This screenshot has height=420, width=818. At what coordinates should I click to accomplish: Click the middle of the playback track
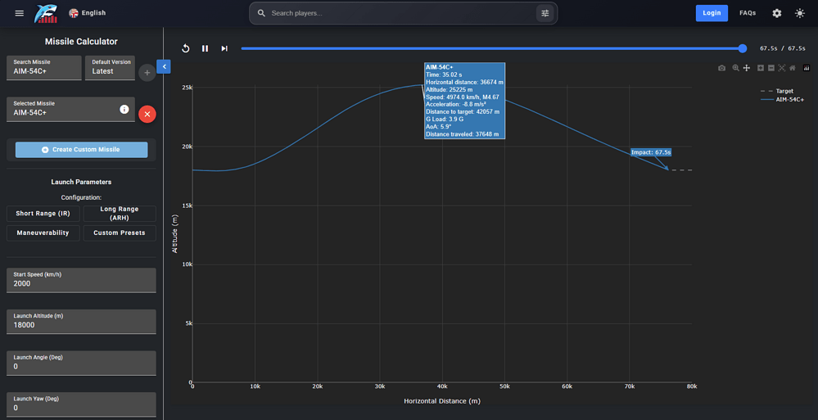491,48
